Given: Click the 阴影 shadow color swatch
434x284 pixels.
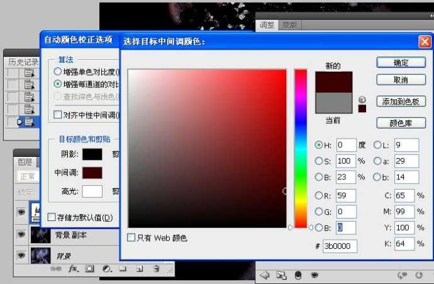Looking at the screenshot, I should pos(92,154).
